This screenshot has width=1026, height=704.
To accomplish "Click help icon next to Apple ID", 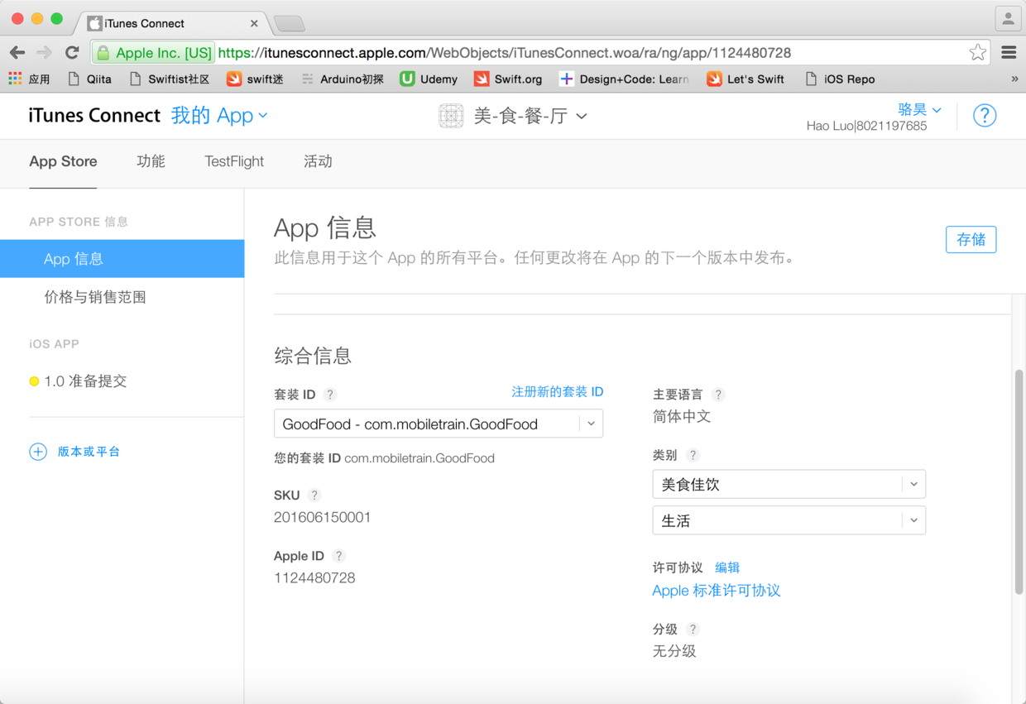I will point(338,556).
